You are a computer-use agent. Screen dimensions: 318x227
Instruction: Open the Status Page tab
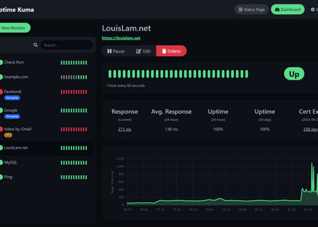[251, 10]
